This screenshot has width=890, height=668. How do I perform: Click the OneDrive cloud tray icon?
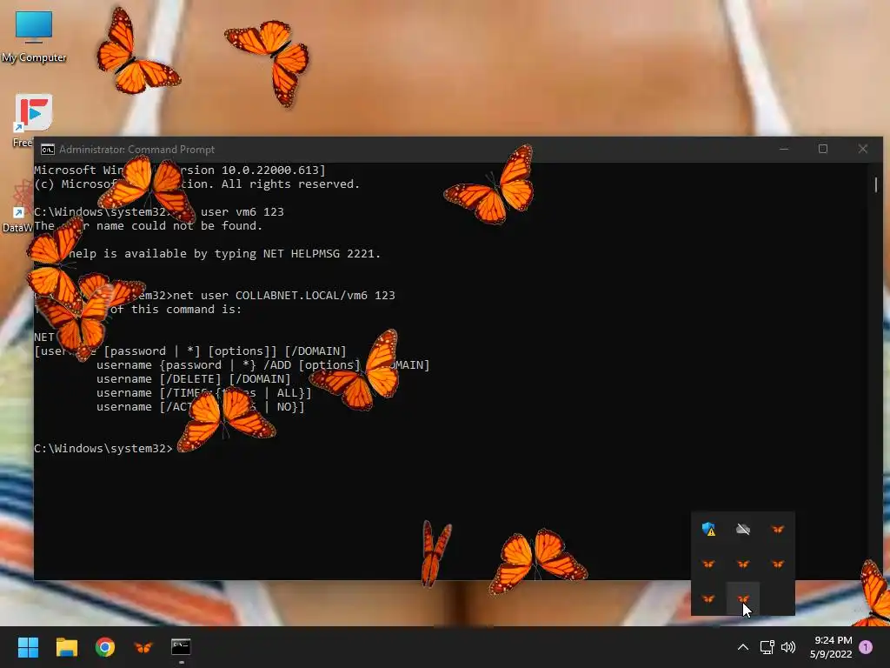[743, 530]
